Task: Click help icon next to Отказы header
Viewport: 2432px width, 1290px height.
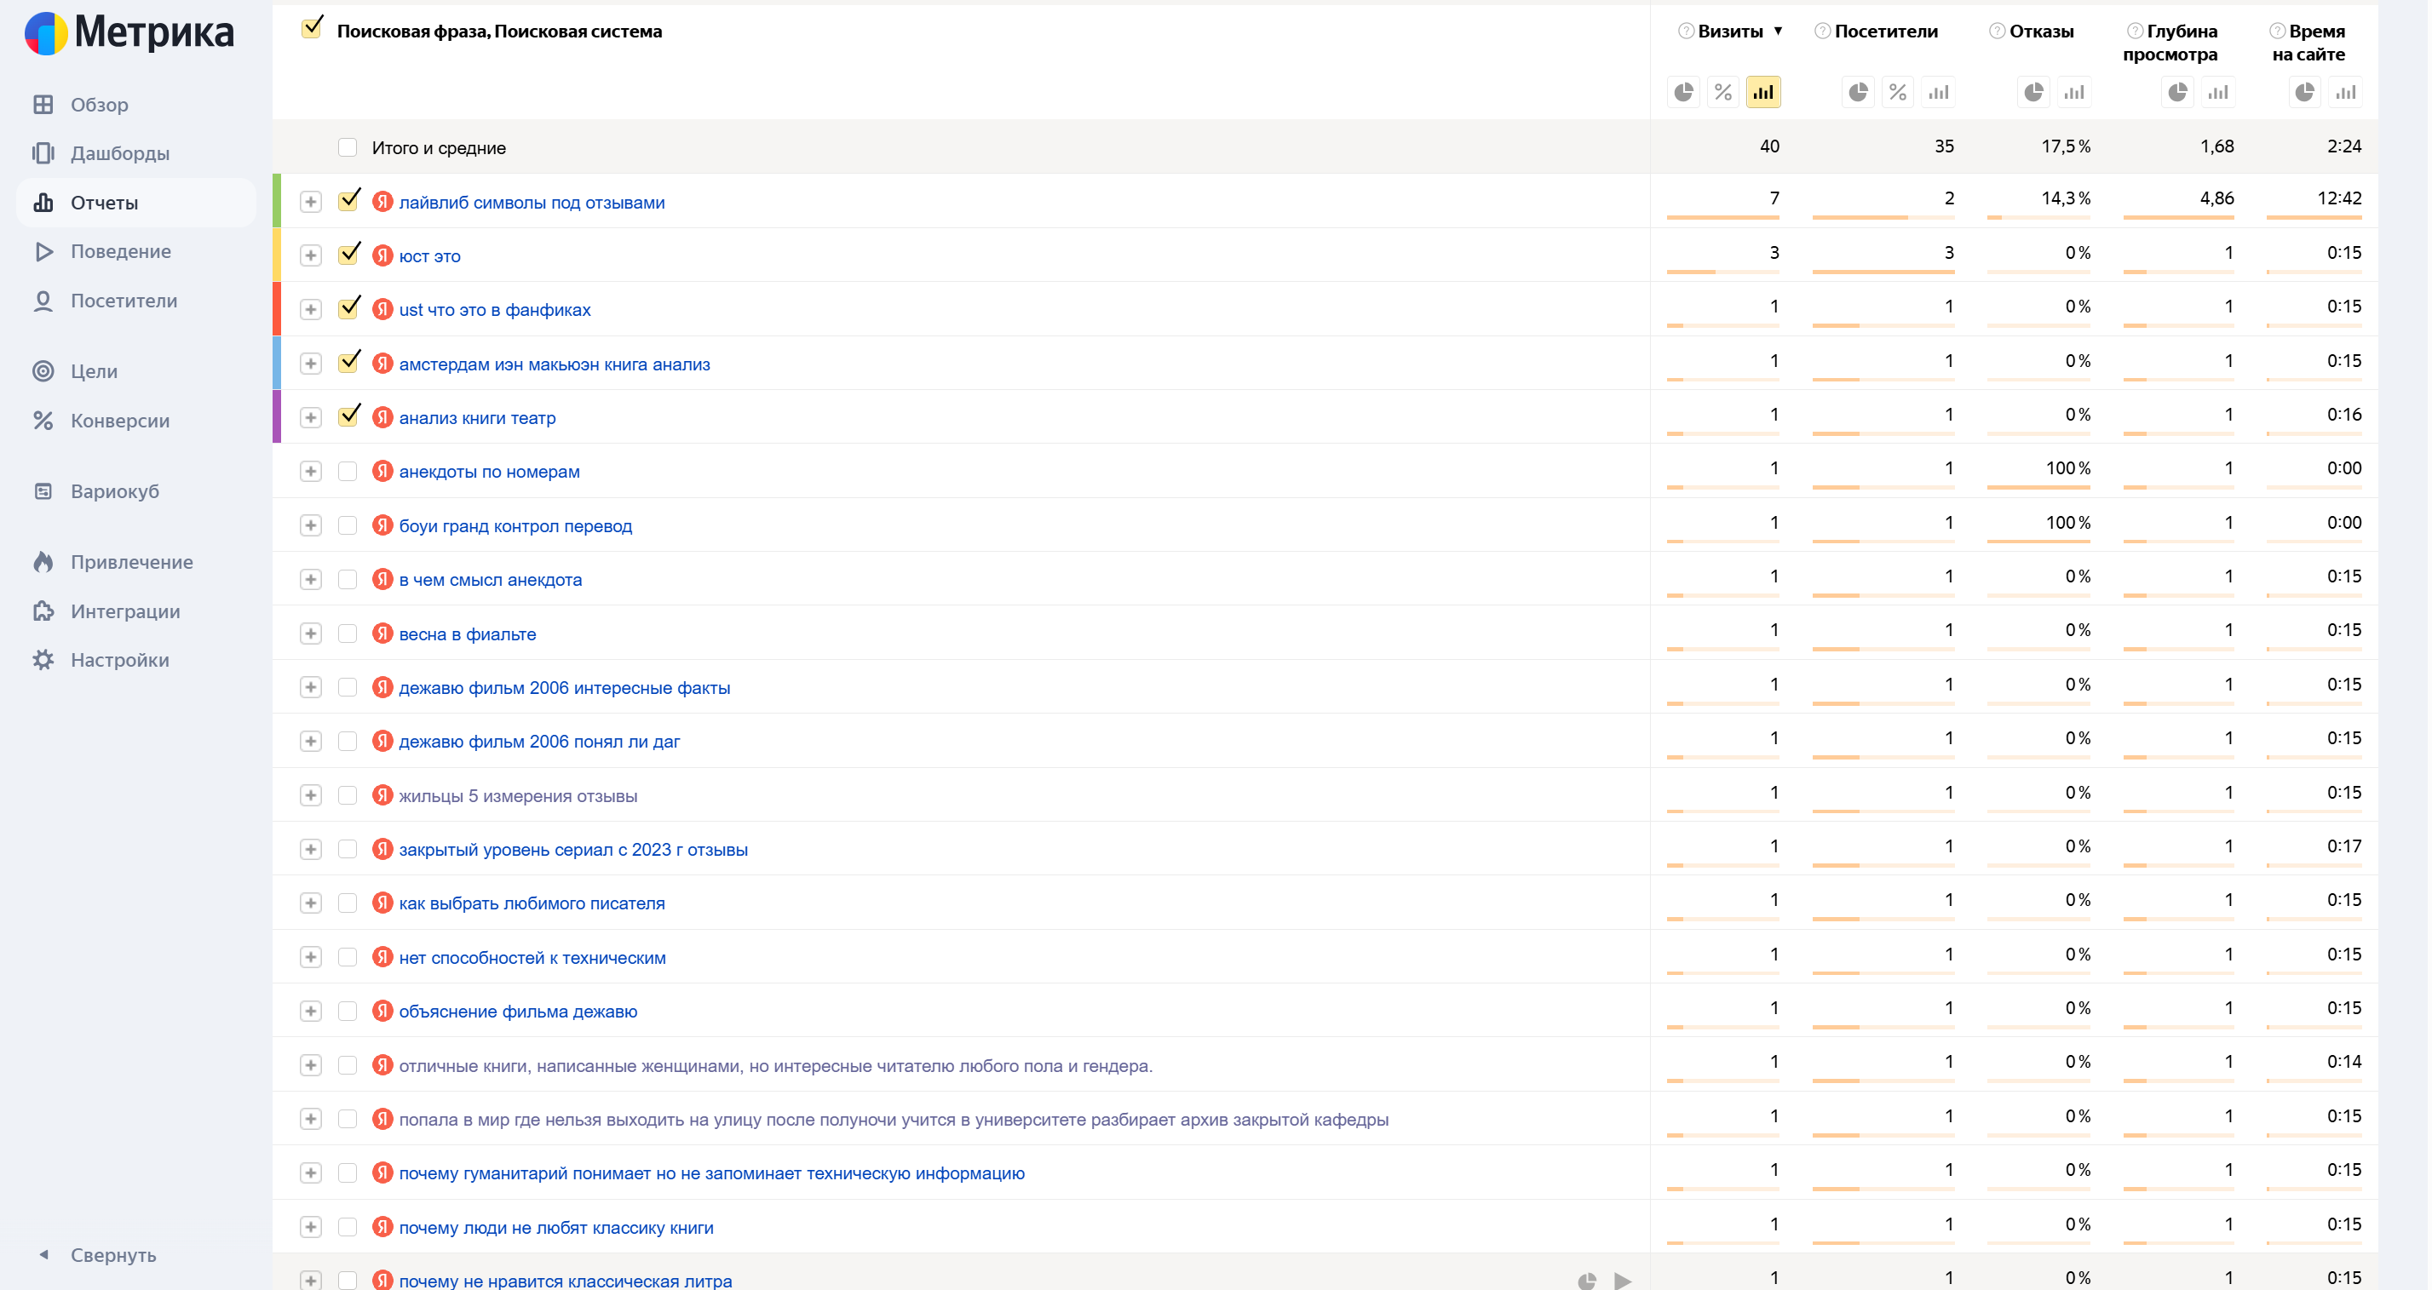Action: tap(1996, 32)
